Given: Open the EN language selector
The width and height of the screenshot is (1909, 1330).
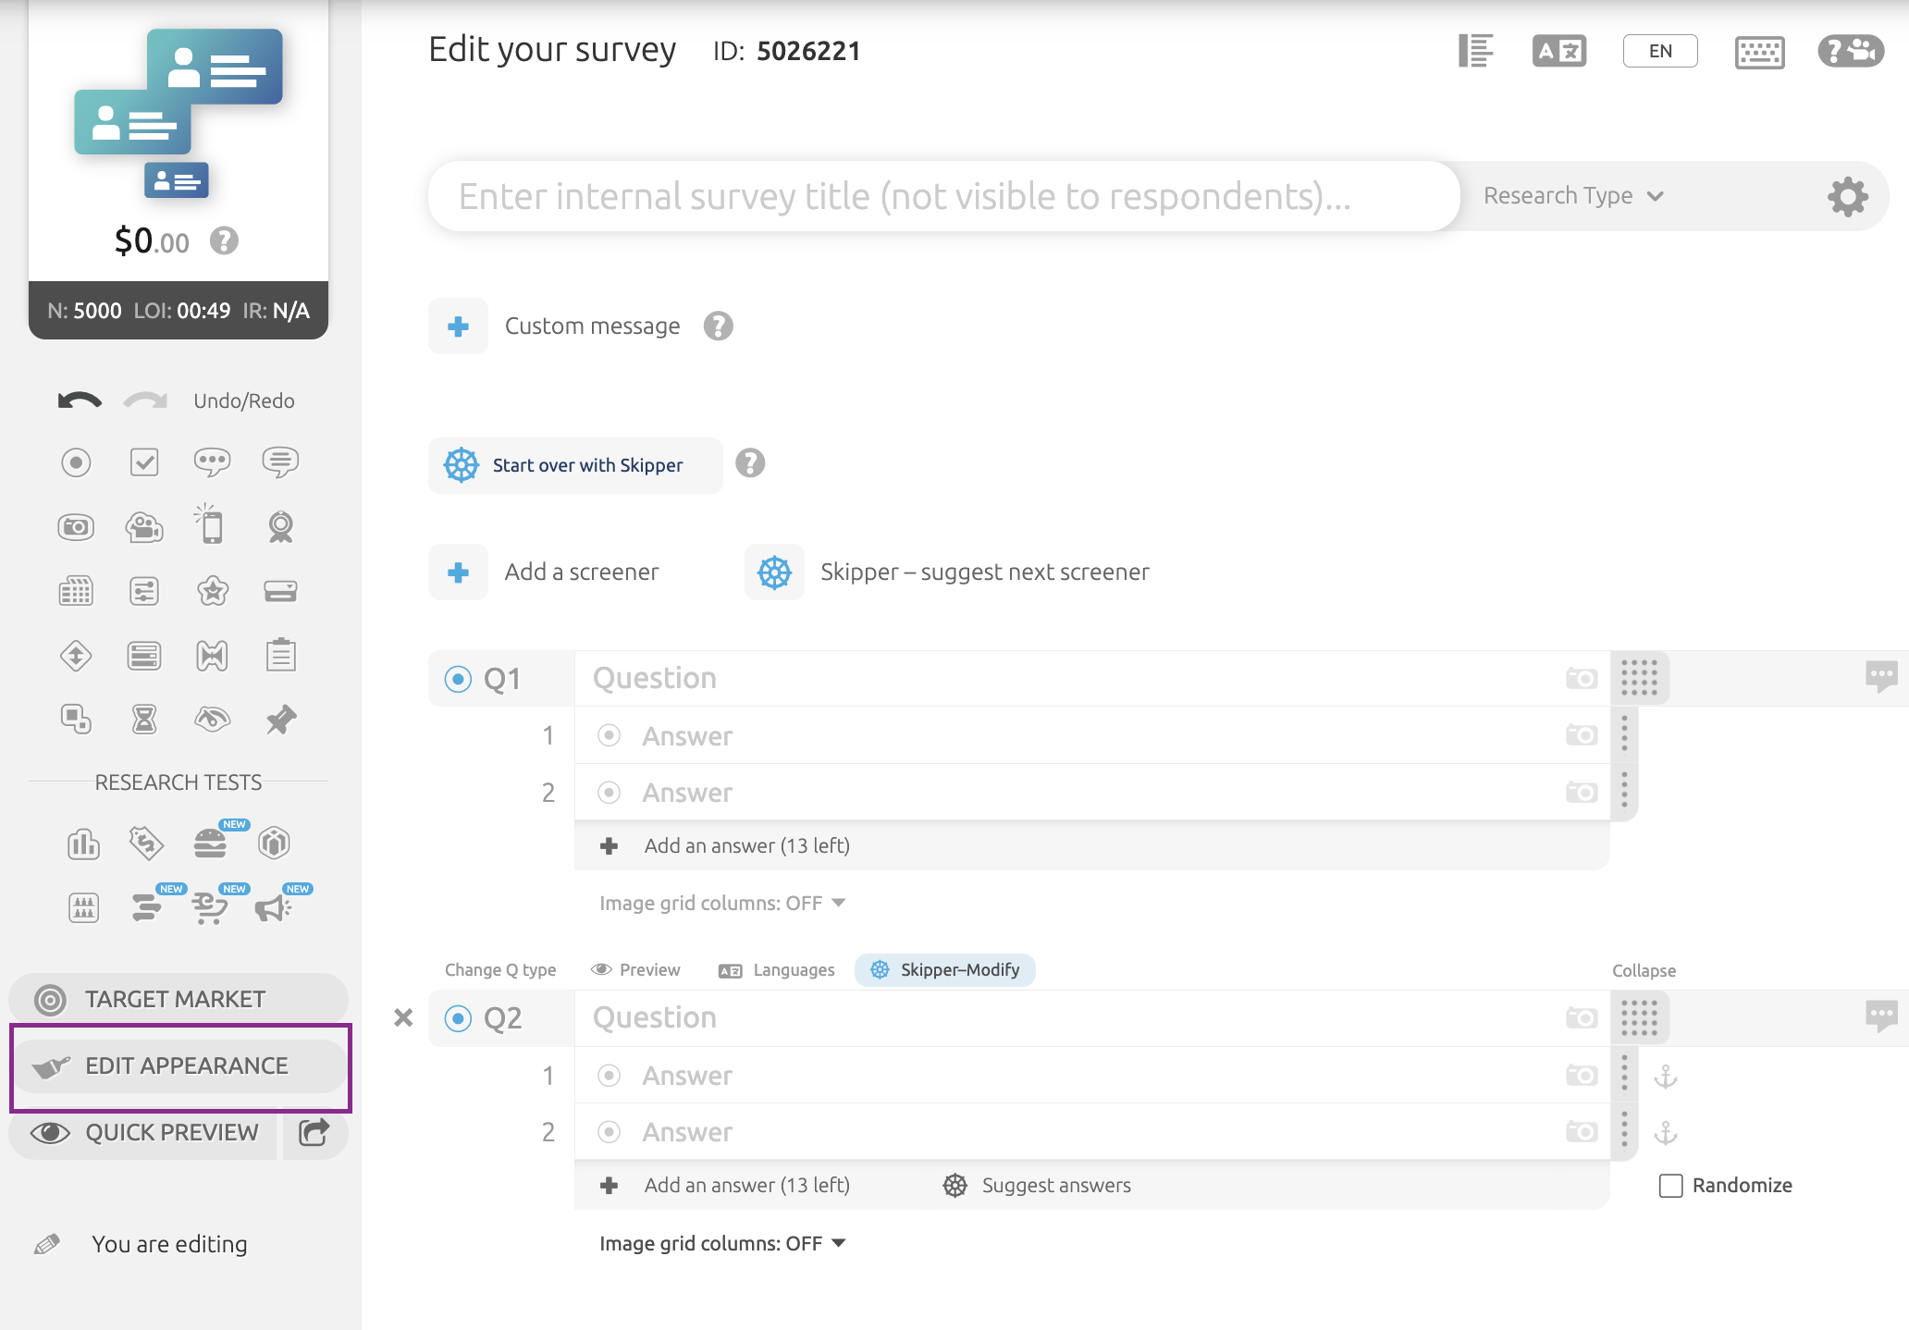Looking at the screenshot, I should 1660,51.
